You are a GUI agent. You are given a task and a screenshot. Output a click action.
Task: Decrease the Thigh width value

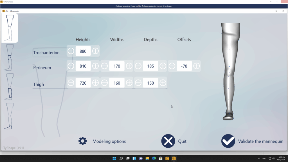104,83
